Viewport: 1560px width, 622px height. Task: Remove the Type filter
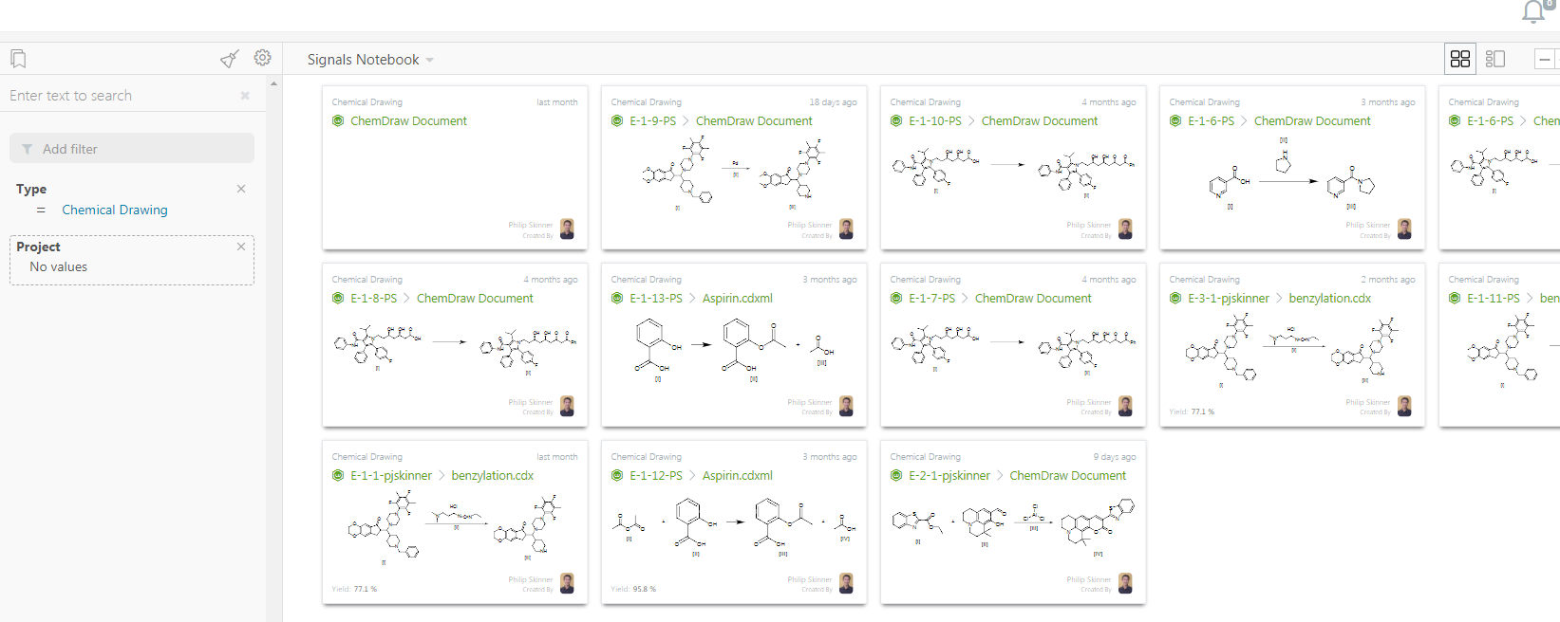point(241,189)
